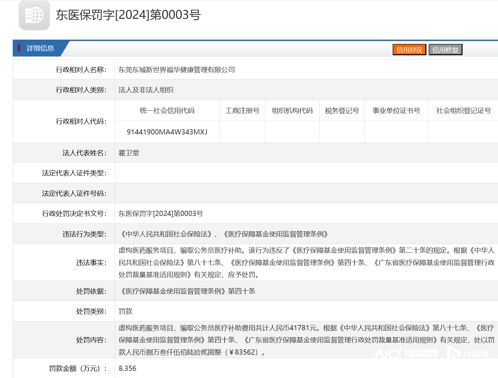
Task: Click the penalty type value 罚款
Action: pos(125,311)
